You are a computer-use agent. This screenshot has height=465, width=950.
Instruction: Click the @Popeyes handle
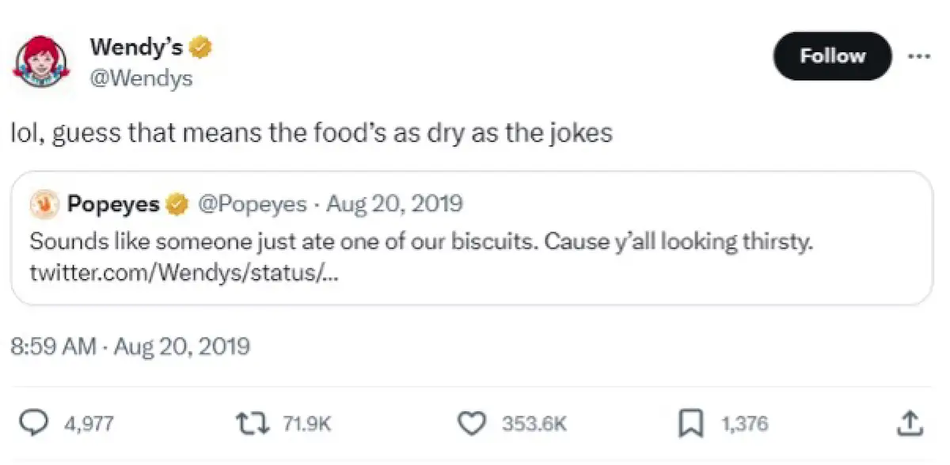pos(254,203)
